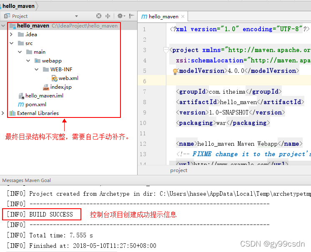This screenshot has width=311, height=252.
Task: Select the .idea folder icon
Action: pos(20,35)
